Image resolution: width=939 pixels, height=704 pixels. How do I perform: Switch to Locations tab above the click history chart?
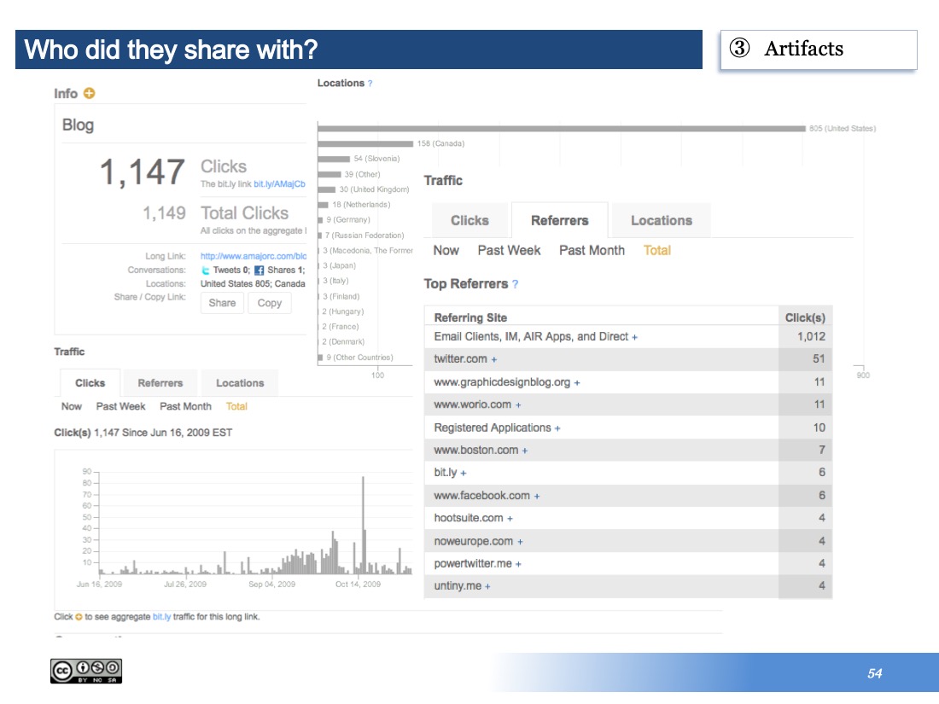[240, 383]
